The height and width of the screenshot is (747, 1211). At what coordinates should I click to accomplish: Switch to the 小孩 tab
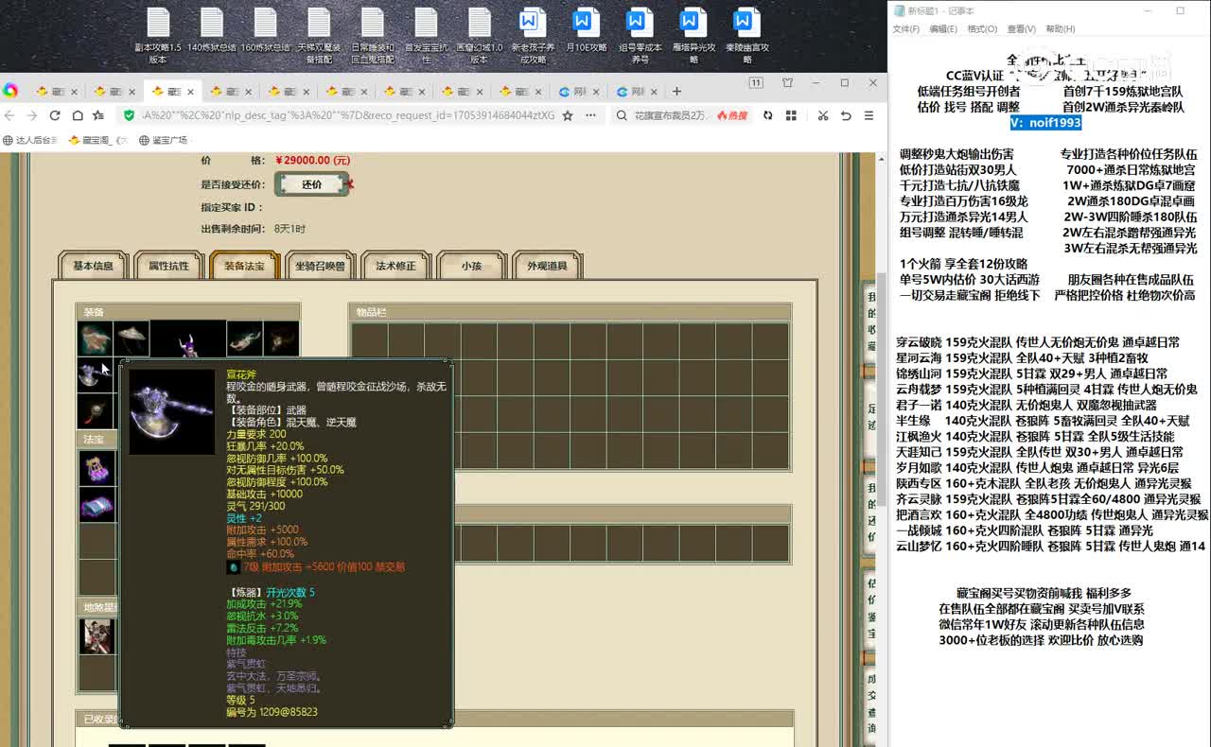(471, 266)
